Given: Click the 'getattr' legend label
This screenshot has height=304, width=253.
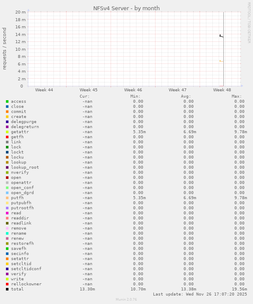Looking at the screenshot, I should (x=20, y=132).
